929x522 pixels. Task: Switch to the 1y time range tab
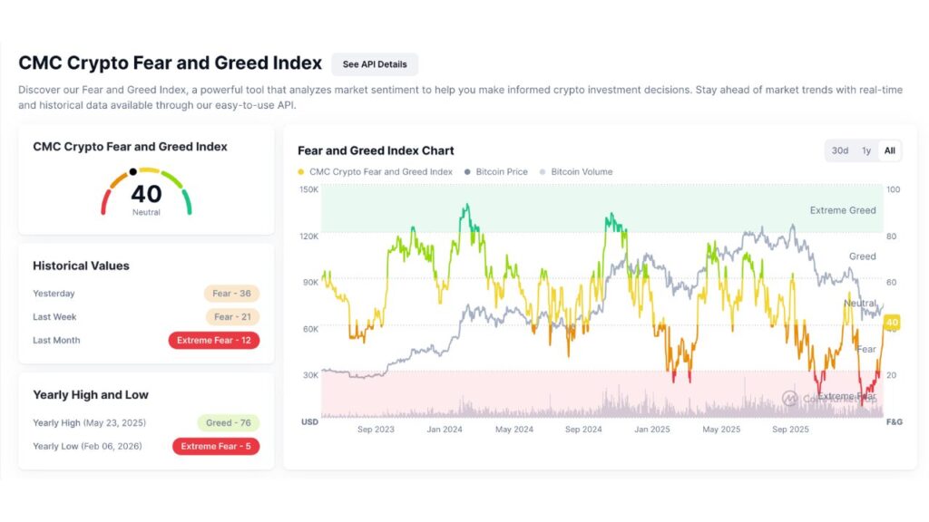tap(865, 150)
